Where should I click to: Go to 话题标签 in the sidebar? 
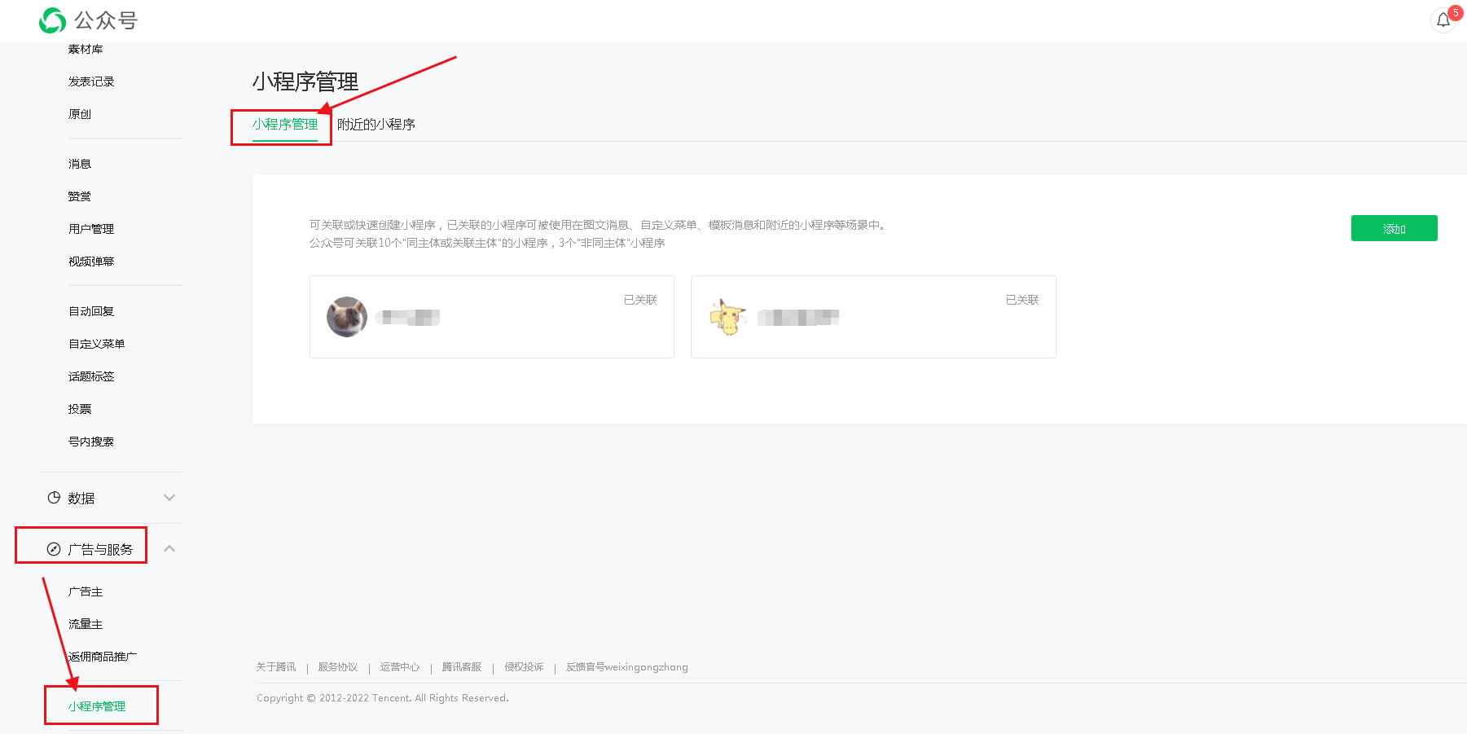(x=91, y=376)
